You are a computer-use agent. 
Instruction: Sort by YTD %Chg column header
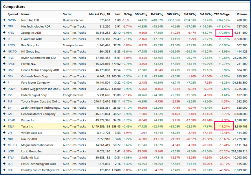221,14
